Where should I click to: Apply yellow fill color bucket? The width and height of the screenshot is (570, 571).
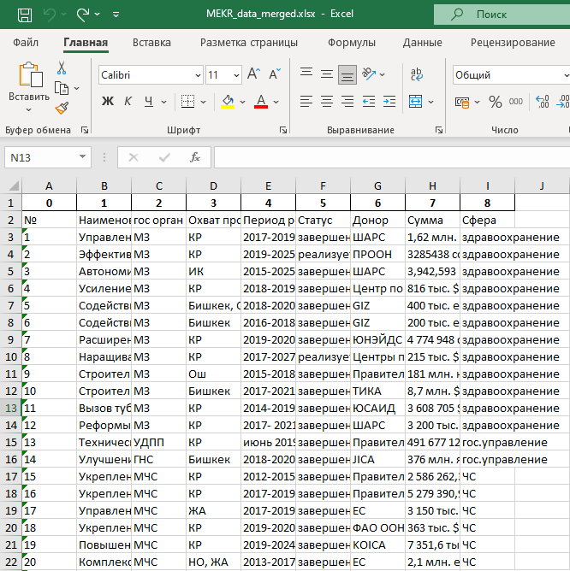coord(228,102)
